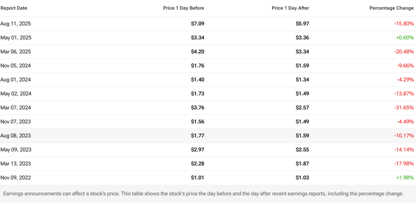The height and width of the screenshot is (203, 416).
Task: Click the $3.76 price before cell
Action: pyautogui.click(x=197, y=108)
